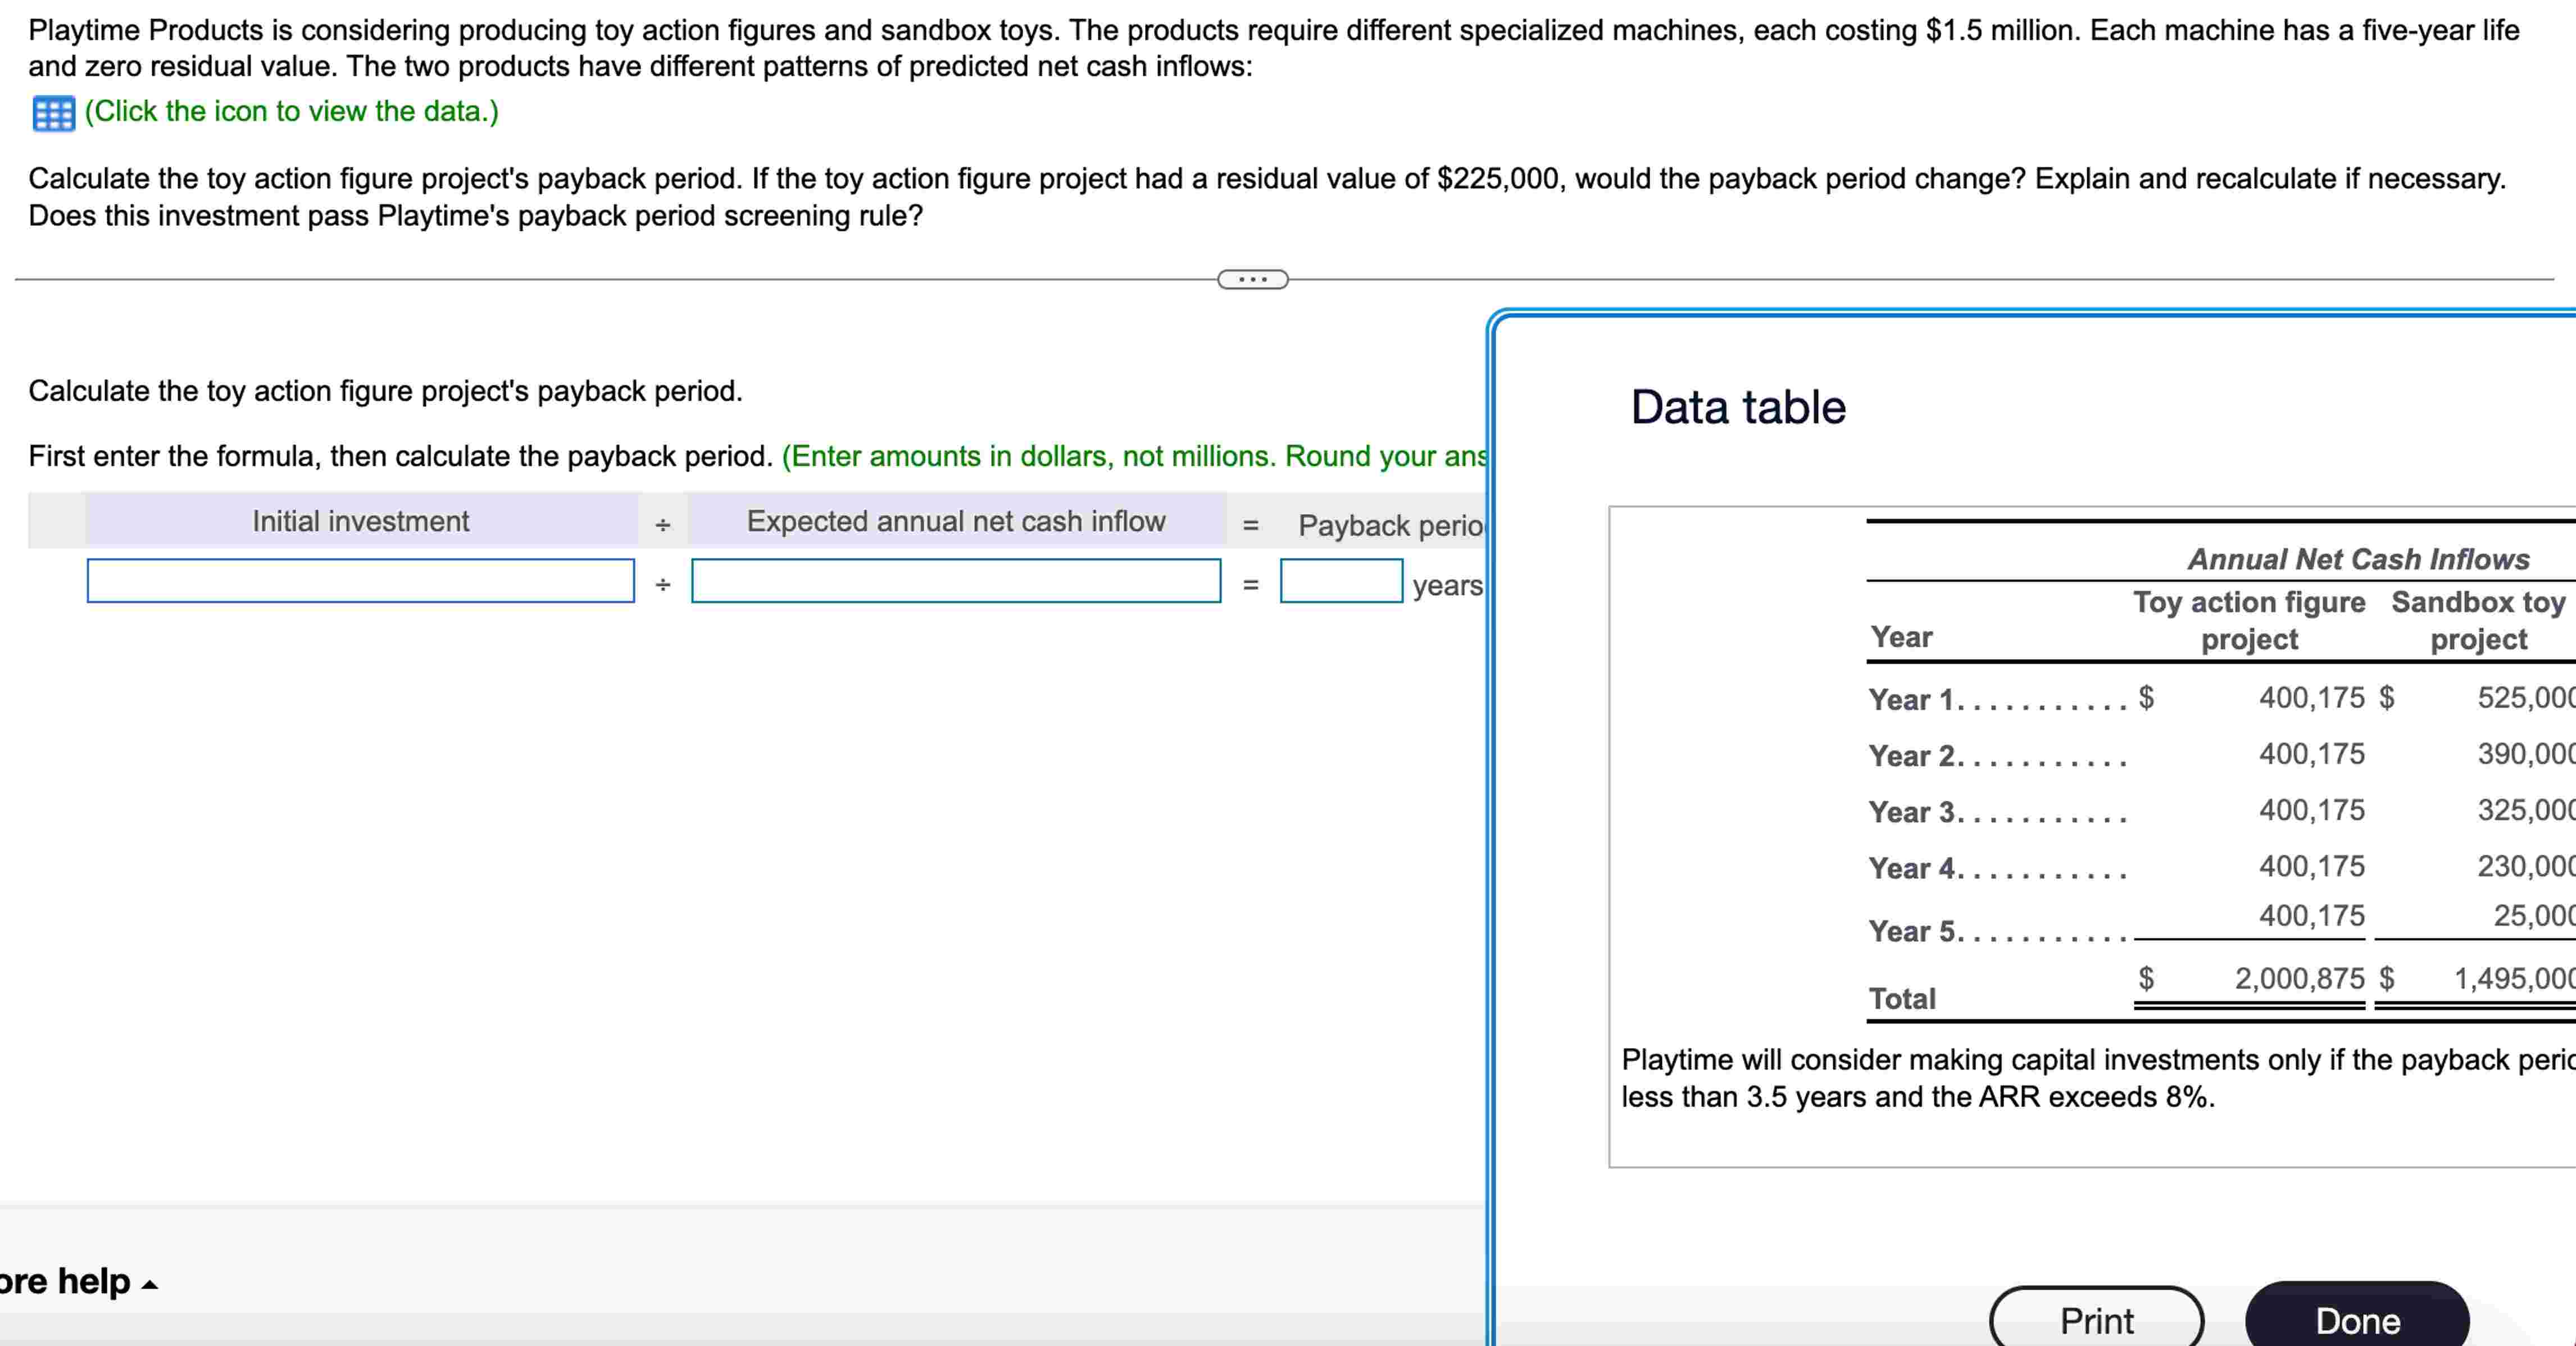Click the Expected annual net cash inflow input
The width and height of the screenshot is (2576, 1346).
point(955,581)
